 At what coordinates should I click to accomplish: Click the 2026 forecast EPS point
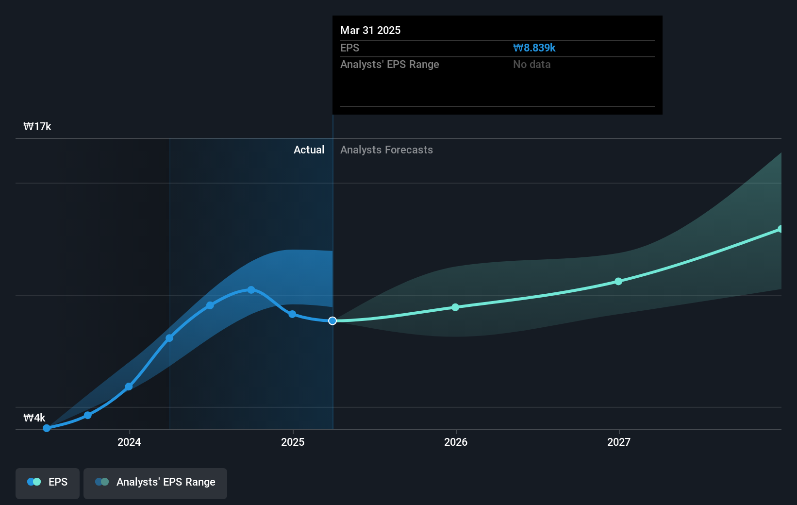[455, 307]
